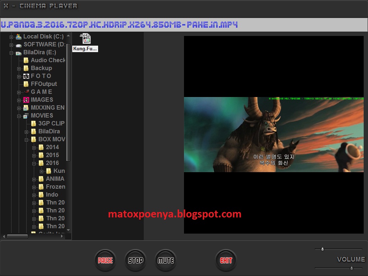Click the red EXIT button
This screenshot has width=368, height=276.
pyautogui.click(x=226, y=260)
